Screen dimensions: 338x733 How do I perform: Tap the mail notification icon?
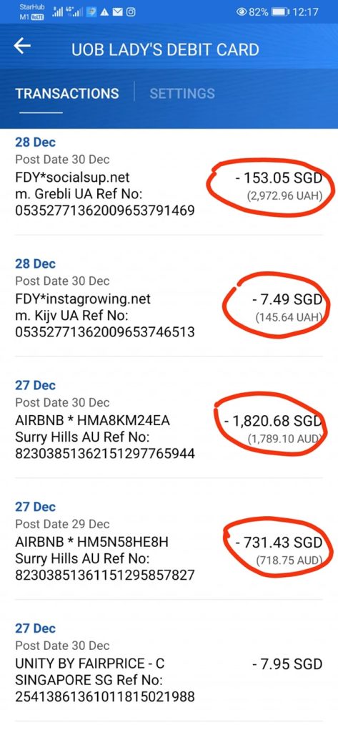(119, 13)
